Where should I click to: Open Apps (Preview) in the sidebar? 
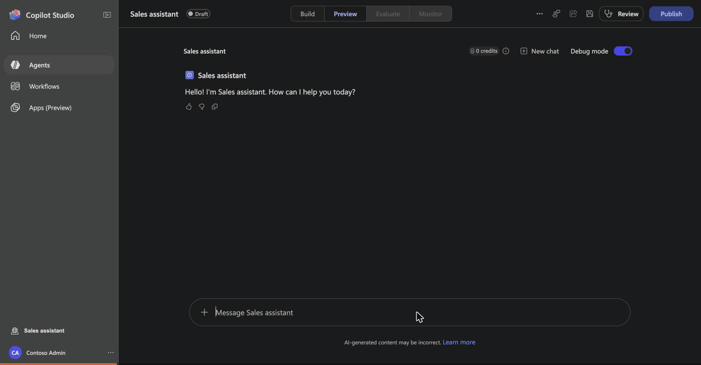coord(59,108)
